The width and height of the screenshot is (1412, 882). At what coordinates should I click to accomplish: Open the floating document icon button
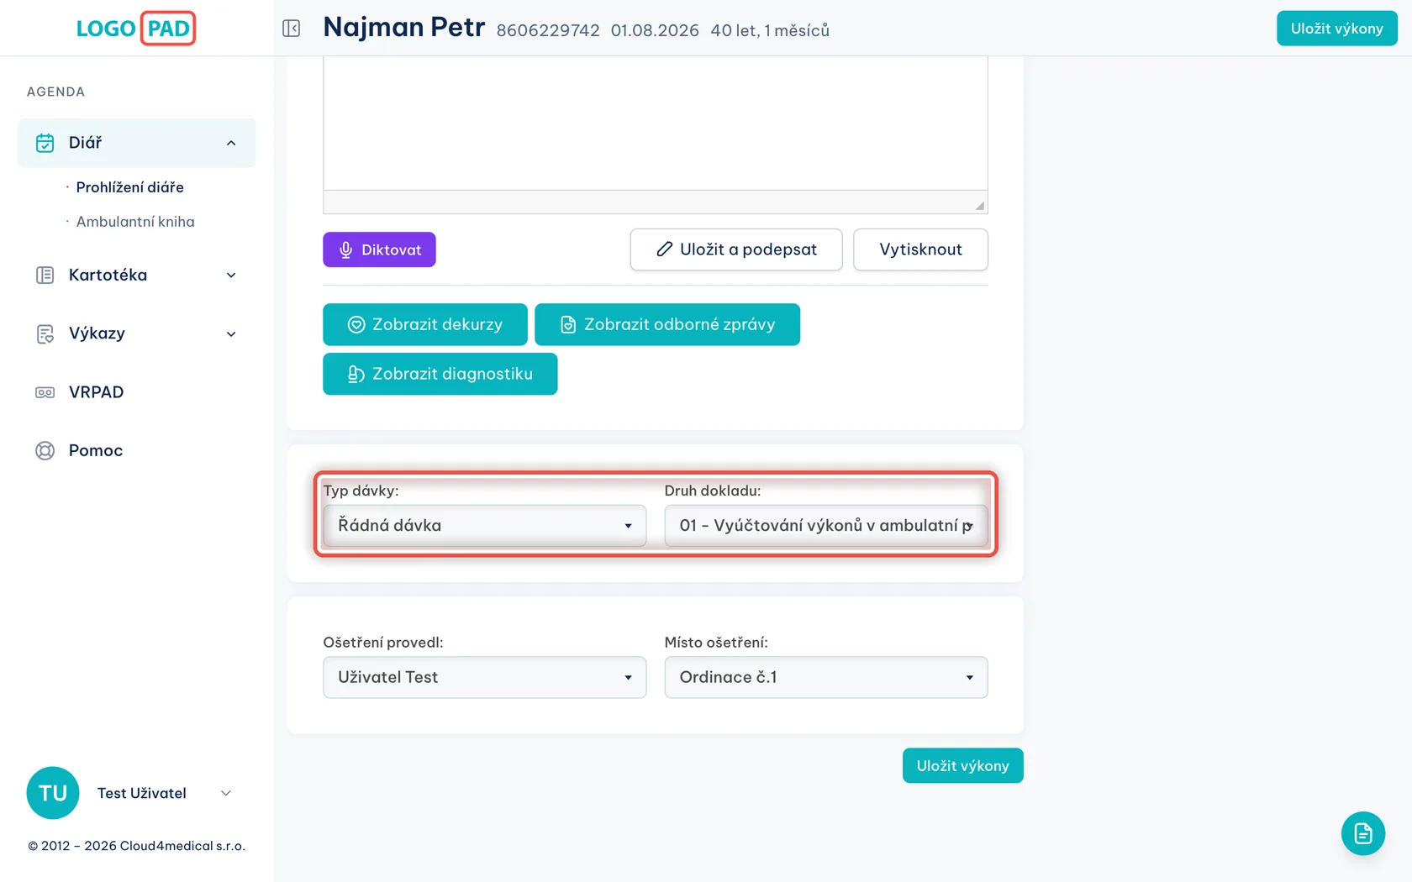point(1362,833)
